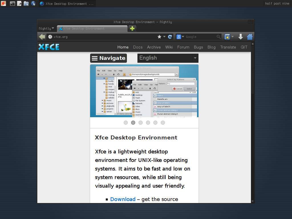Viewport: 292px width, 219px height.
Task: Open a new tab with the plus icon
Action: pyautogui.click(x=132, y=29)
